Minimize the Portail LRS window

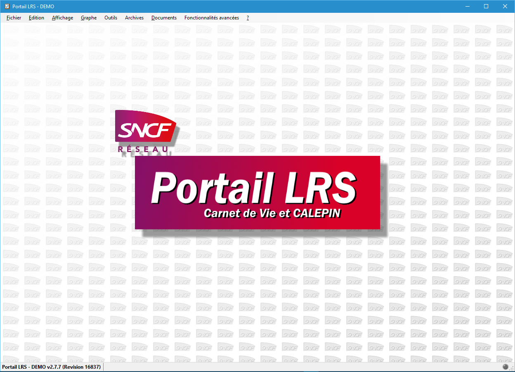click(x=467, y=6)
